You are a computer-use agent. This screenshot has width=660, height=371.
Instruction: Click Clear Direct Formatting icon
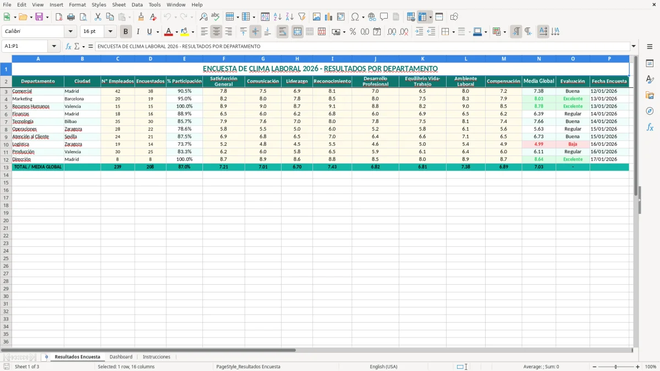click(153, 17)
